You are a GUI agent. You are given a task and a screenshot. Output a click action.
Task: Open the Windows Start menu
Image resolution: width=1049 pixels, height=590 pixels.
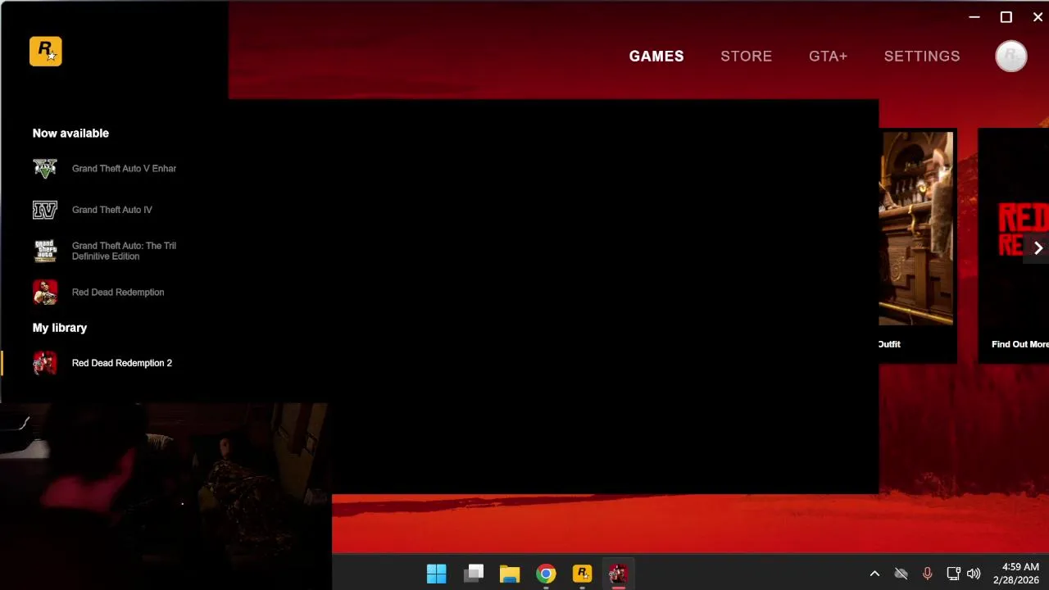[x=437, y=574]
